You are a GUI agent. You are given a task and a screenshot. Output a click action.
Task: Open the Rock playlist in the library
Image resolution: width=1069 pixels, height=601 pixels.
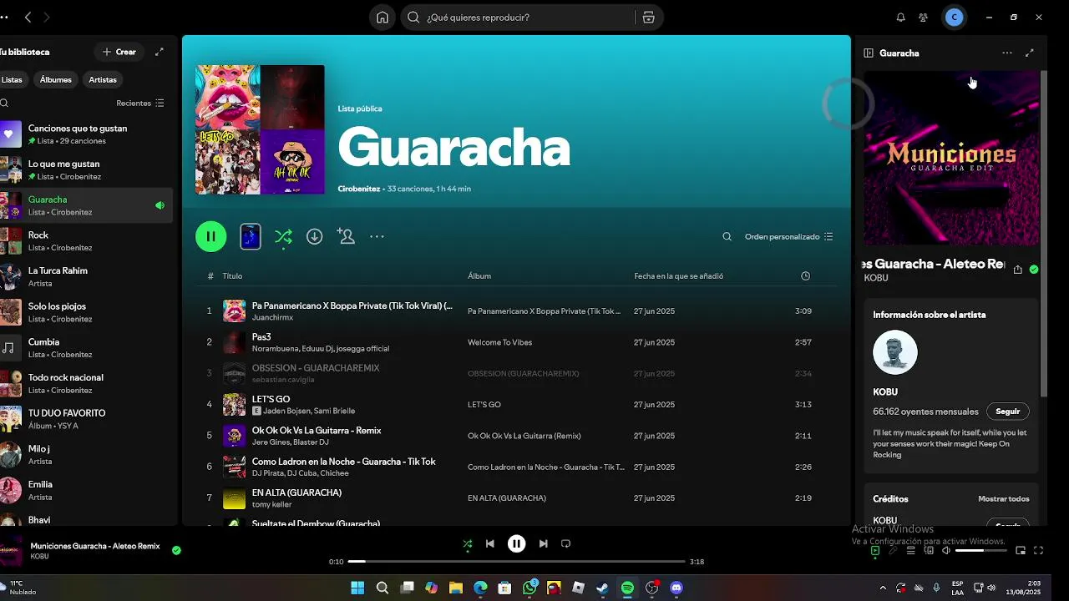86,241
